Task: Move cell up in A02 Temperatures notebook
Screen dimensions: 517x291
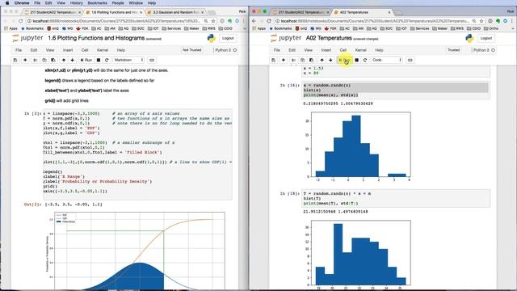Action: click(322, 60)
